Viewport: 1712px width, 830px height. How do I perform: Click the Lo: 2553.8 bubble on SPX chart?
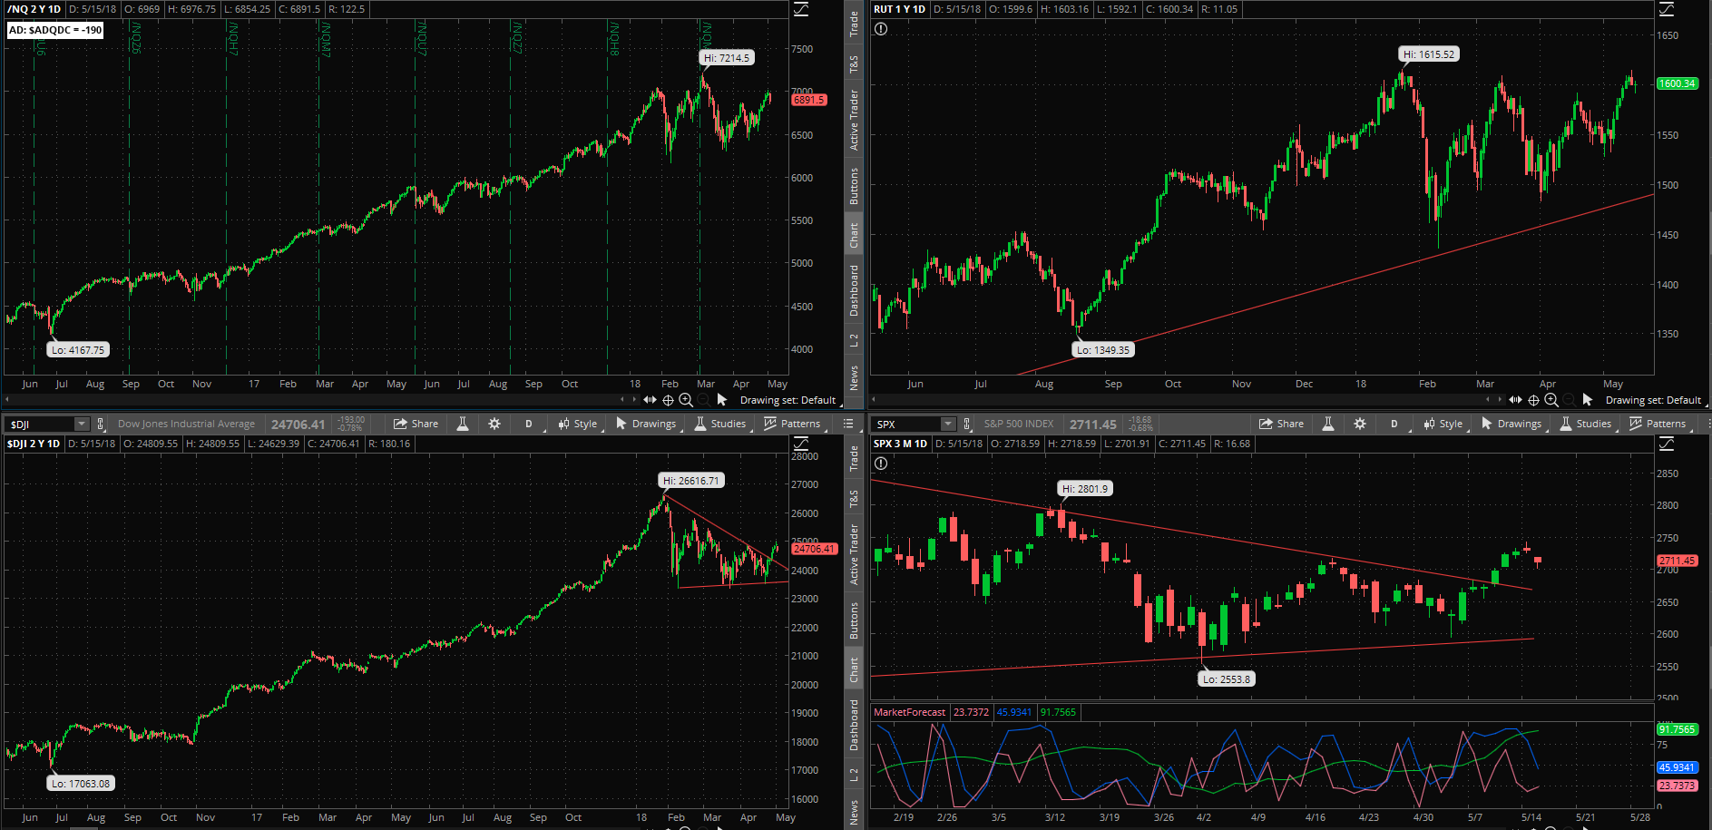1227,679
